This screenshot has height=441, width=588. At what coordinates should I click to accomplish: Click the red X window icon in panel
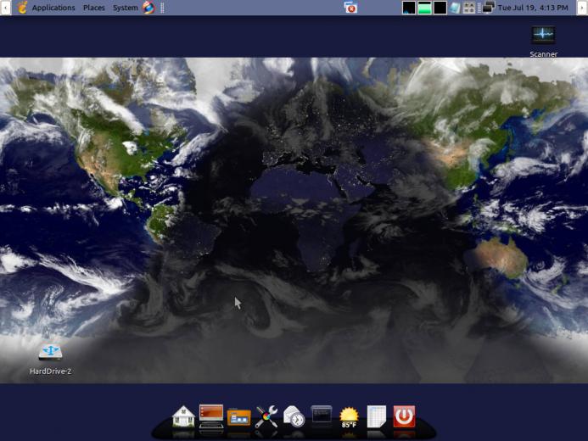tap(350, 8)
